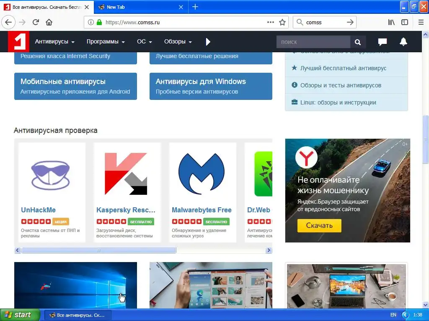Viewport: 429px width, 321px height.
Task: Click the system tray arrow icon
Action: tap(405, 315)
